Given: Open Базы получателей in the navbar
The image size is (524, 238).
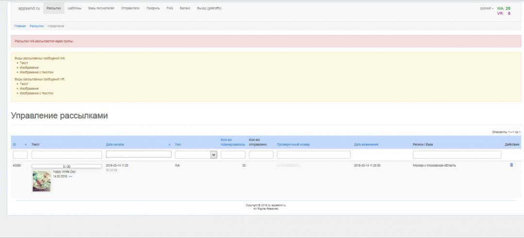Looking at the screenshot, I should pos(101,8).
